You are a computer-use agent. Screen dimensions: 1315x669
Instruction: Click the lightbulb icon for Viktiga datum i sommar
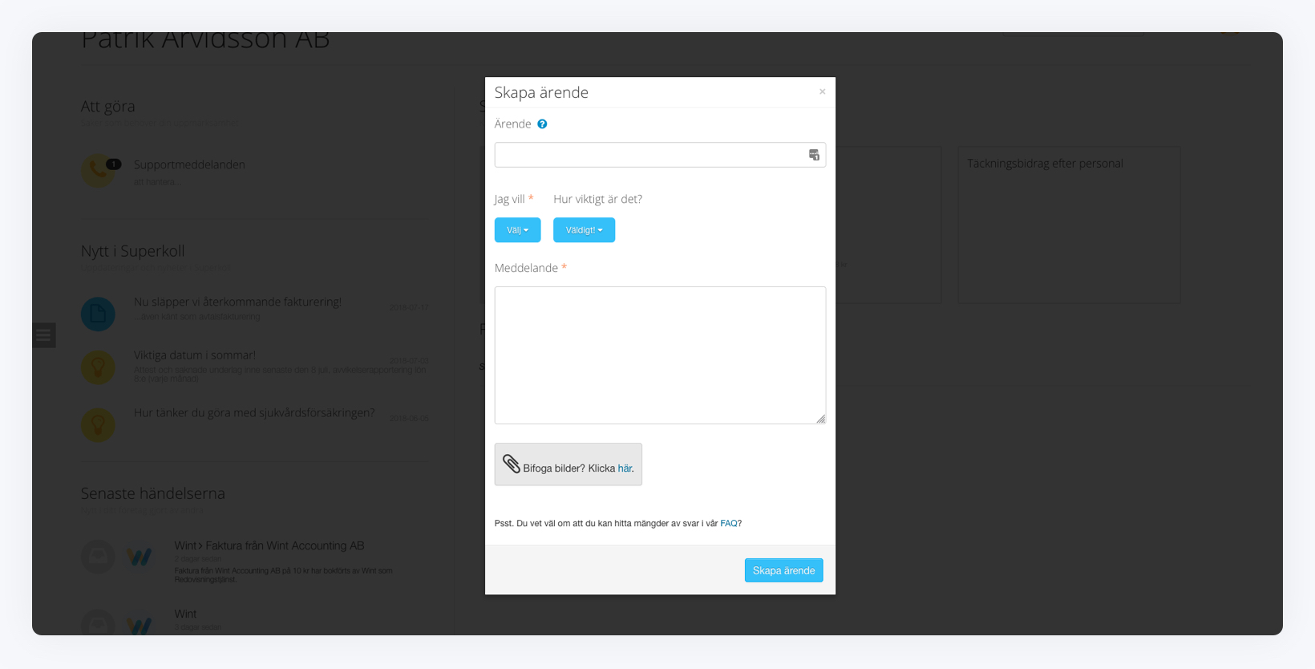(98, 367)
